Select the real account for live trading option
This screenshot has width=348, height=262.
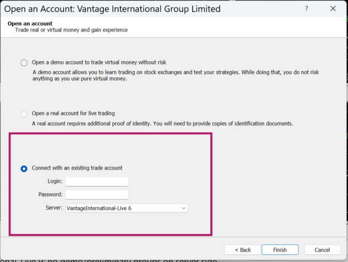(24, 114)
